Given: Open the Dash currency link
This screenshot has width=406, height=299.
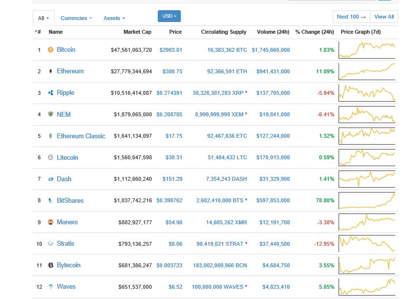Looking at the screenshot, I should coord(64,179).
